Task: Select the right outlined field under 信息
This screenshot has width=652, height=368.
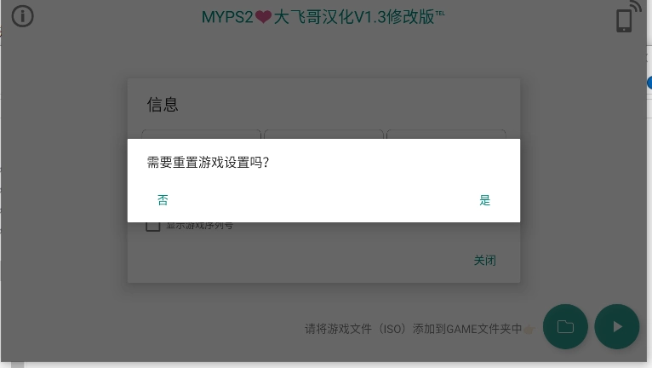Action: [446, 135]
